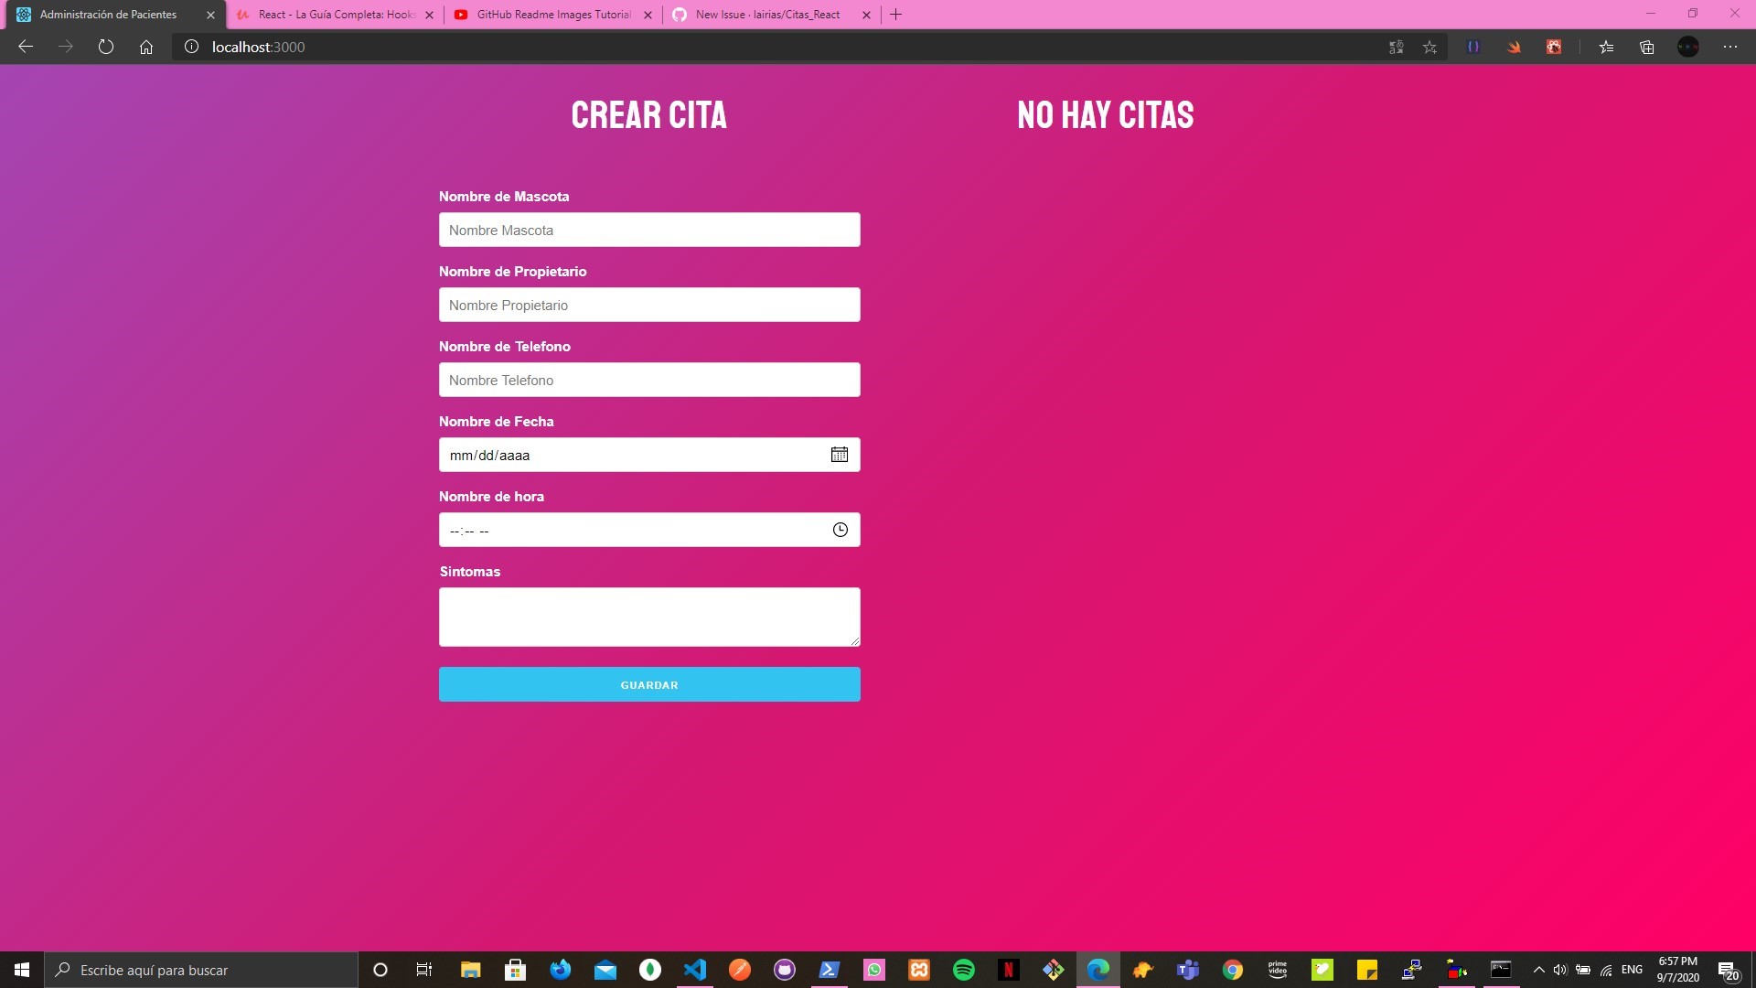Switch to the Administración de Pacientes tab

pyautogui.click(x=110, y=15)
